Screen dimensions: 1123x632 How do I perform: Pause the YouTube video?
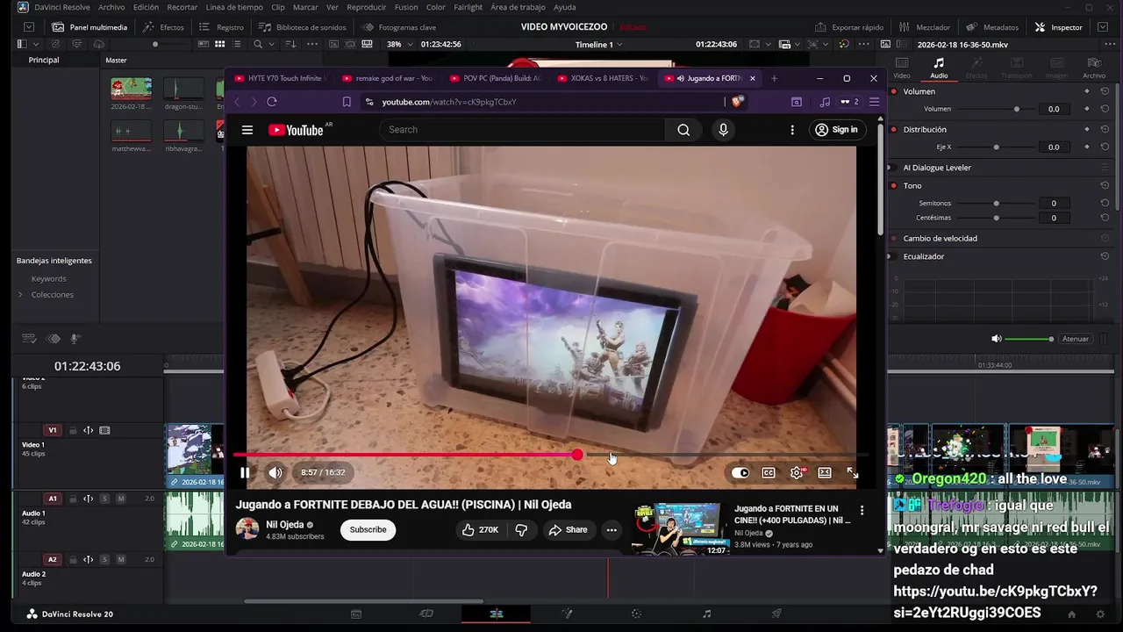[x=245, y=472]
